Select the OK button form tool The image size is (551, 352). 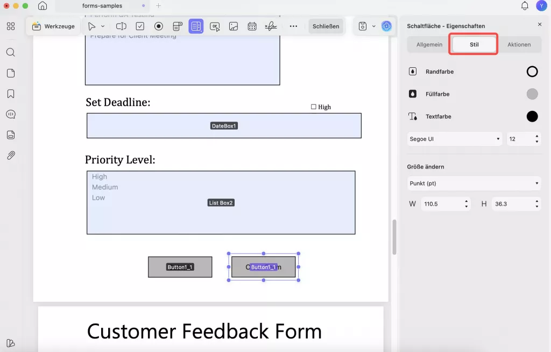coord(215,26)
